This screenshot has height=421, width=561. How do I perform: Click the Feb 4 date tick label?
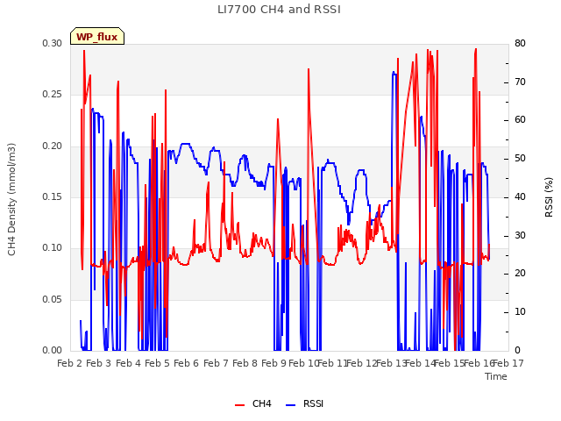(129, 363)
